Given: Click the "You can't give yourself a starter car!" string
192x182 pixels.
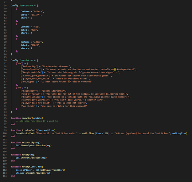Looking at the screenshot, I should 79,100.
